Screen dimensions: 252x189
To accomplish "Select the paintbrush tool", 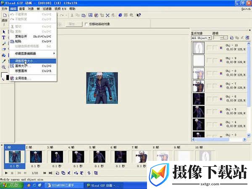I will pyautogui.click(x=4, y=44).
